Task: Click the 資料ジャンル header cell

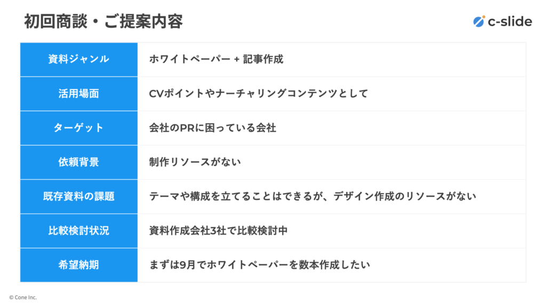Action: pyautogui.click(x=79, y=60)
